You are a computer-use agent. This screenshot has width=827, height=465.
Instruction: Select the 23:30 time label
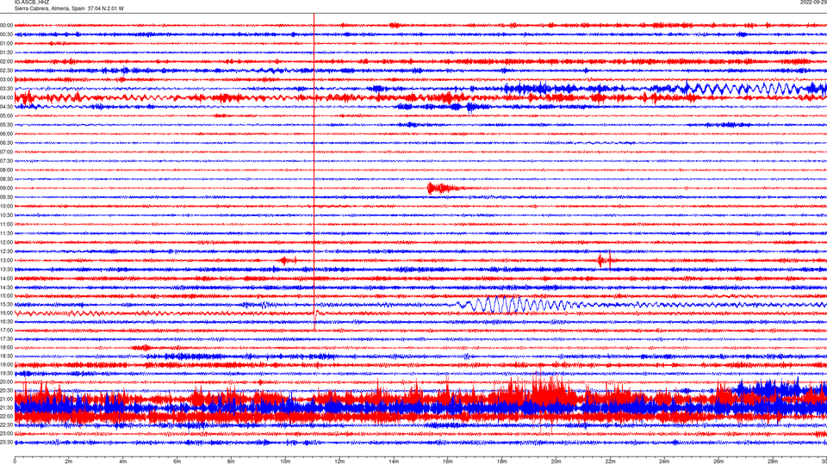click(6, 443)
